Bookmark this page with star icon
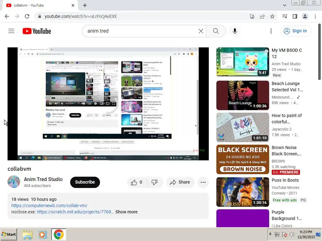This screenshot has width=322, height=241. pos(272,16)
